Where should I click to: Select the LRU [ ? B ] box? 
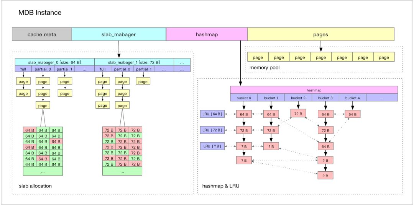[x=212, y=146]
